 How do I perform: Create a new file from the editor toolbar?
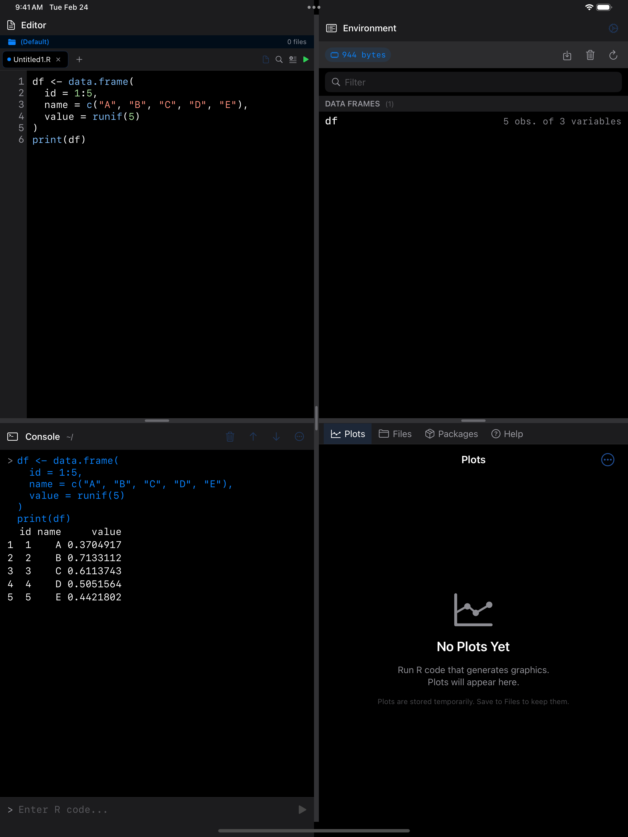[x=265, y=59]
